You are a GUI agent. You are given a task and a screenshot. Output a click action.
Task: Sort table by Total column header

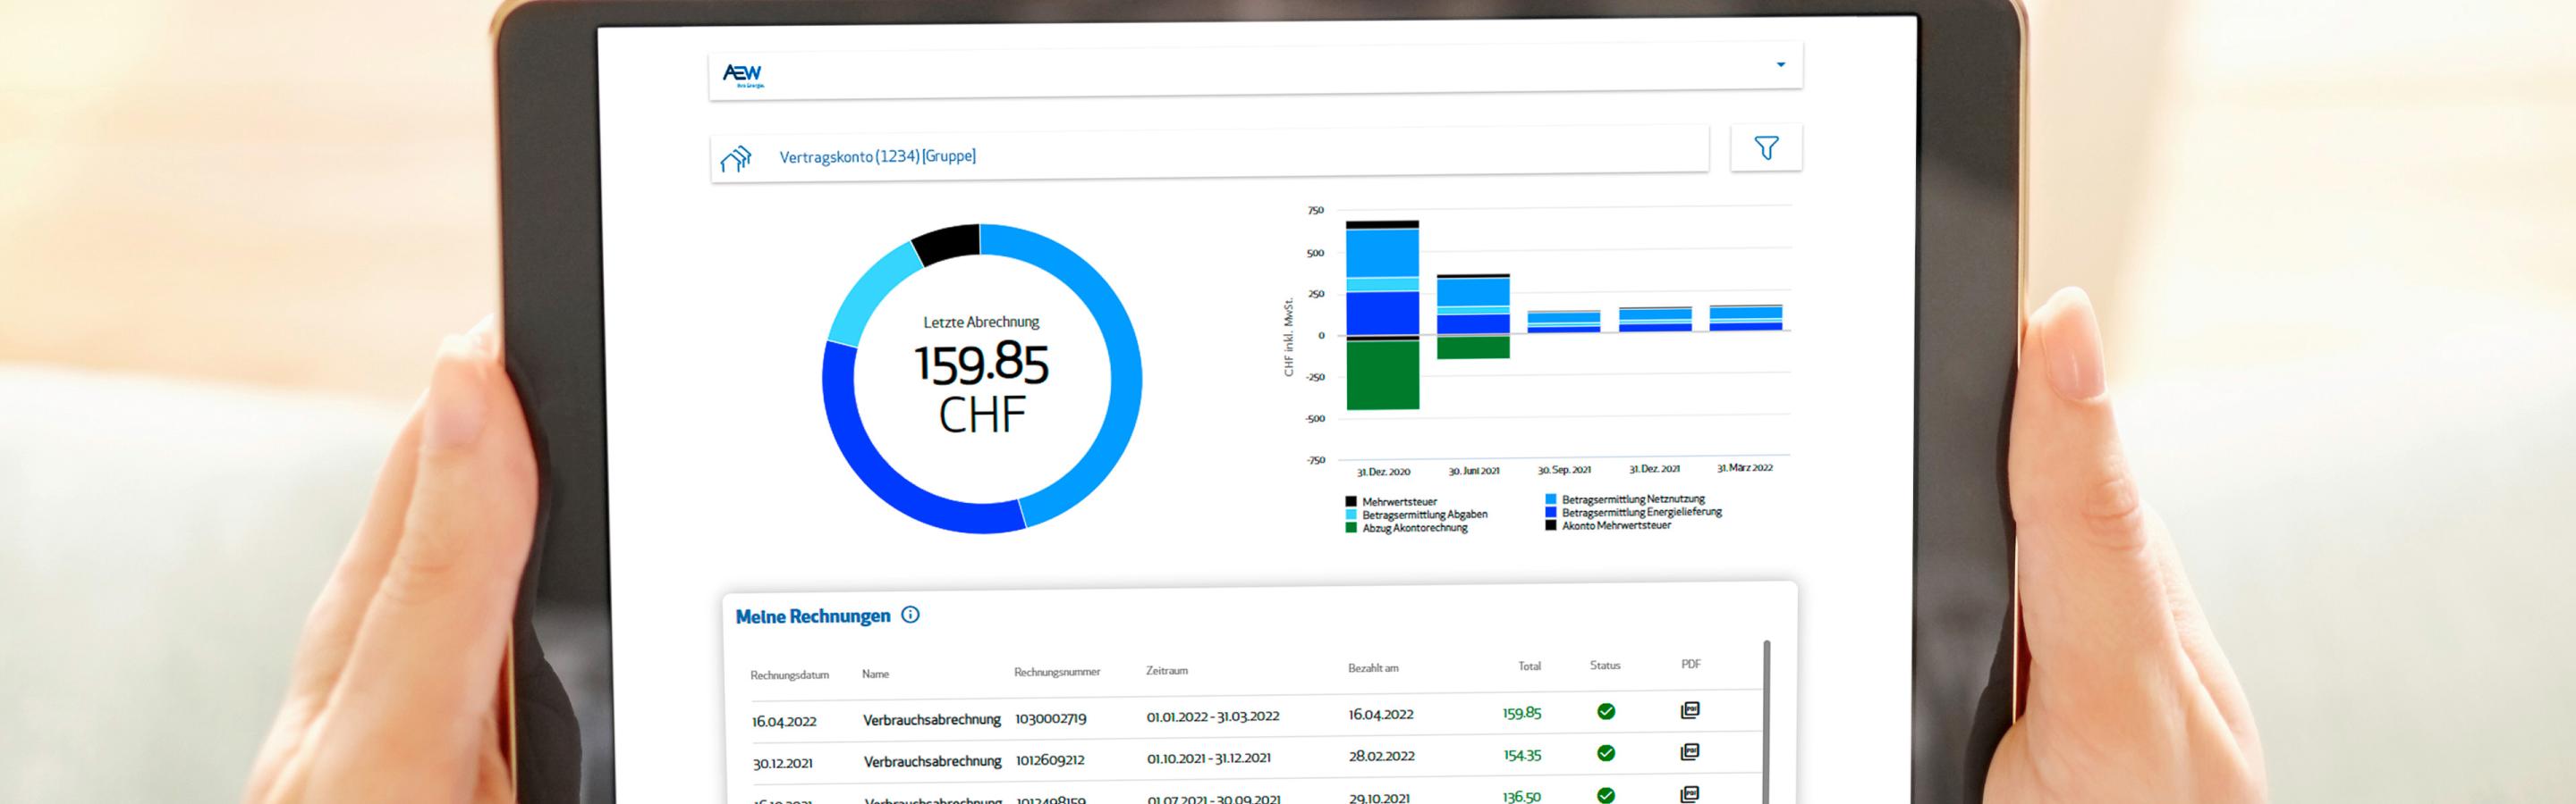click(x=1529, y=666)
